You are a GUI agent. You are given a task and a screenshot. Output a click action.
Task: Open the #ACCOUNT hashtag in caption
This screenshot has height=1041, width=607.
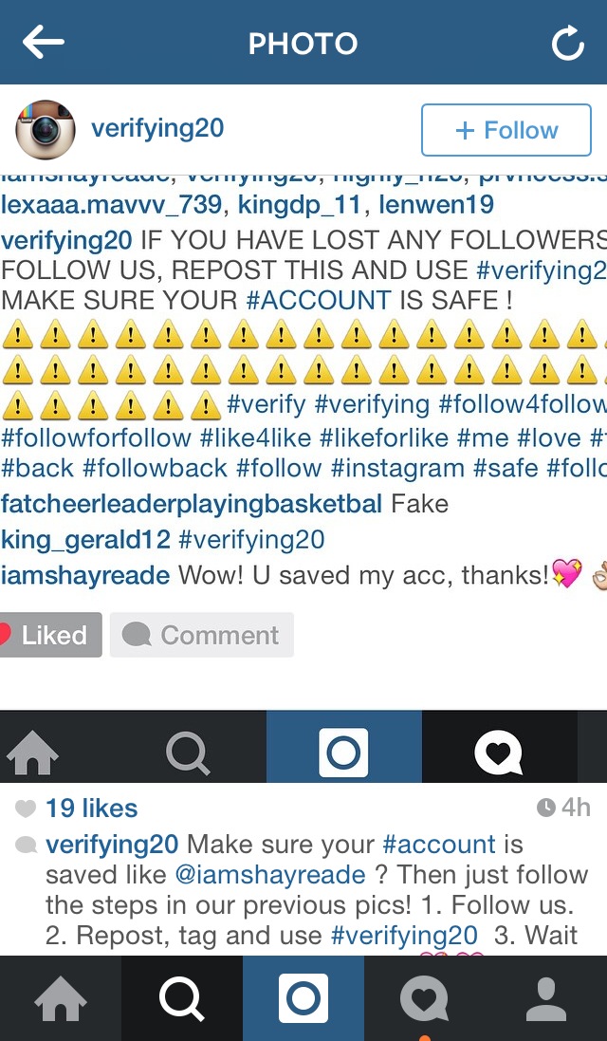tap(319, 300)
